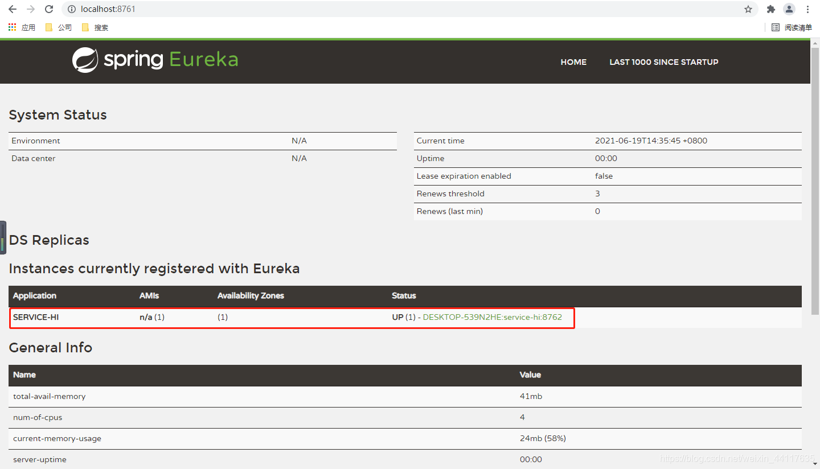Select the num-of-cpus row name
This screenshot has height=469, width=820.
pyautogui.click(x=38, y=417)
